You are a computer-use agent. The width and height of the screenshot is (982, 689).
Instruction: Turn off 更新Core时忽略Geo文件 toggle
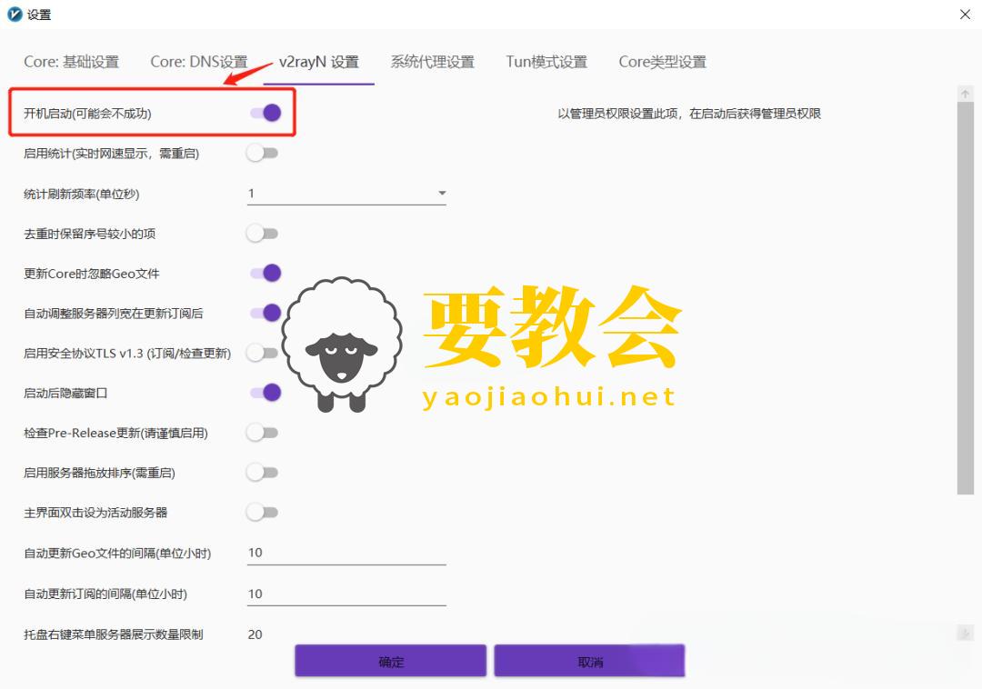(265, 273)
